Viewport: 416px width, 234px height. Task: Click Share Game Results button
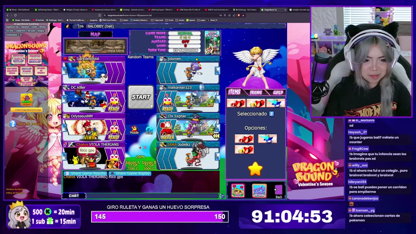[85, 174]
